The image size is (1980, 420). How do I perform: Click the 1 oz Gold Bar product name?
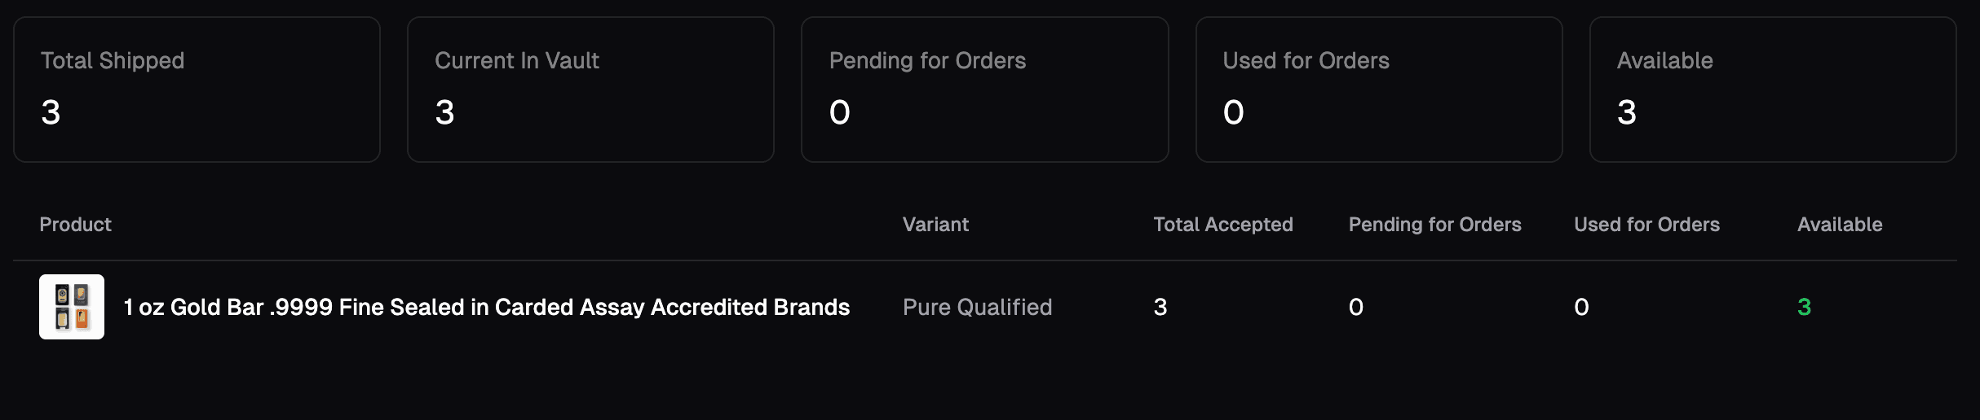tap(486, 307)
